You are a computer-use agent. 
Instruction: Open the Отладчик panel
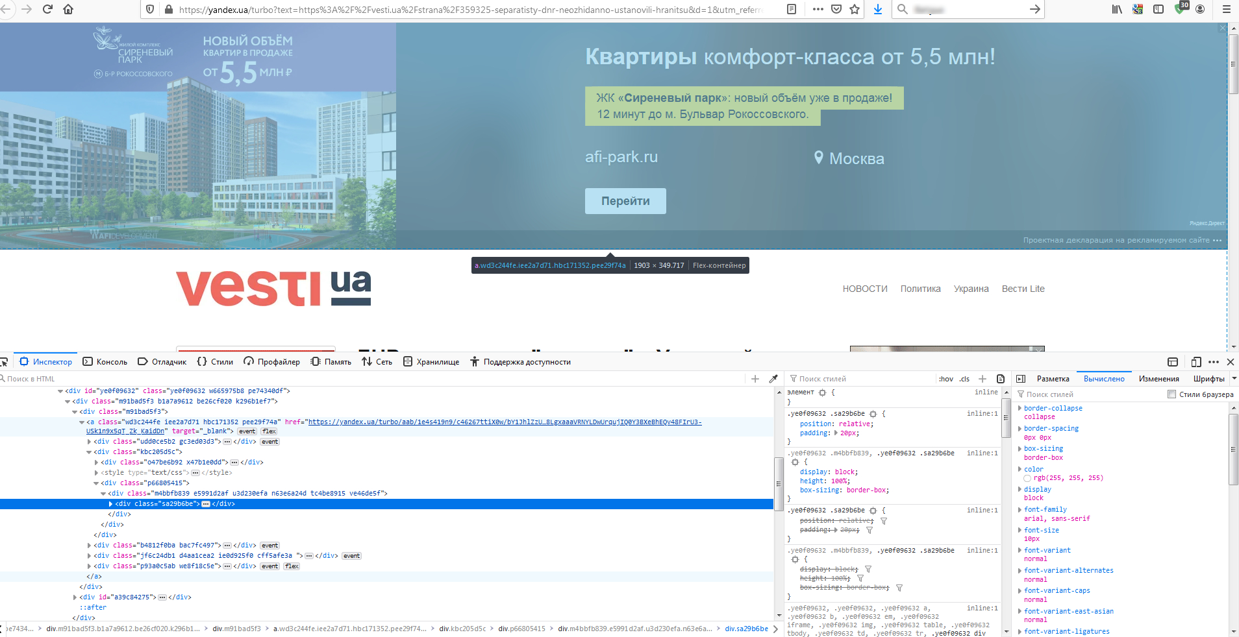click(162, 362)
